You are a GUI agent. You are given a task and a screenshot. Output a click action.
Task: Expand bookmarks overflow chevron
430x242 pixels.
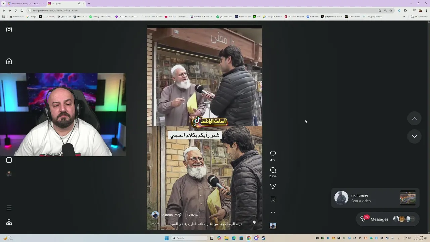coord(404,17)
